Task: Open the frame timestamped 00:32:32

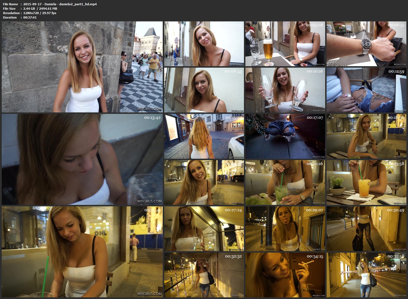Action: (x=204, y=275)
